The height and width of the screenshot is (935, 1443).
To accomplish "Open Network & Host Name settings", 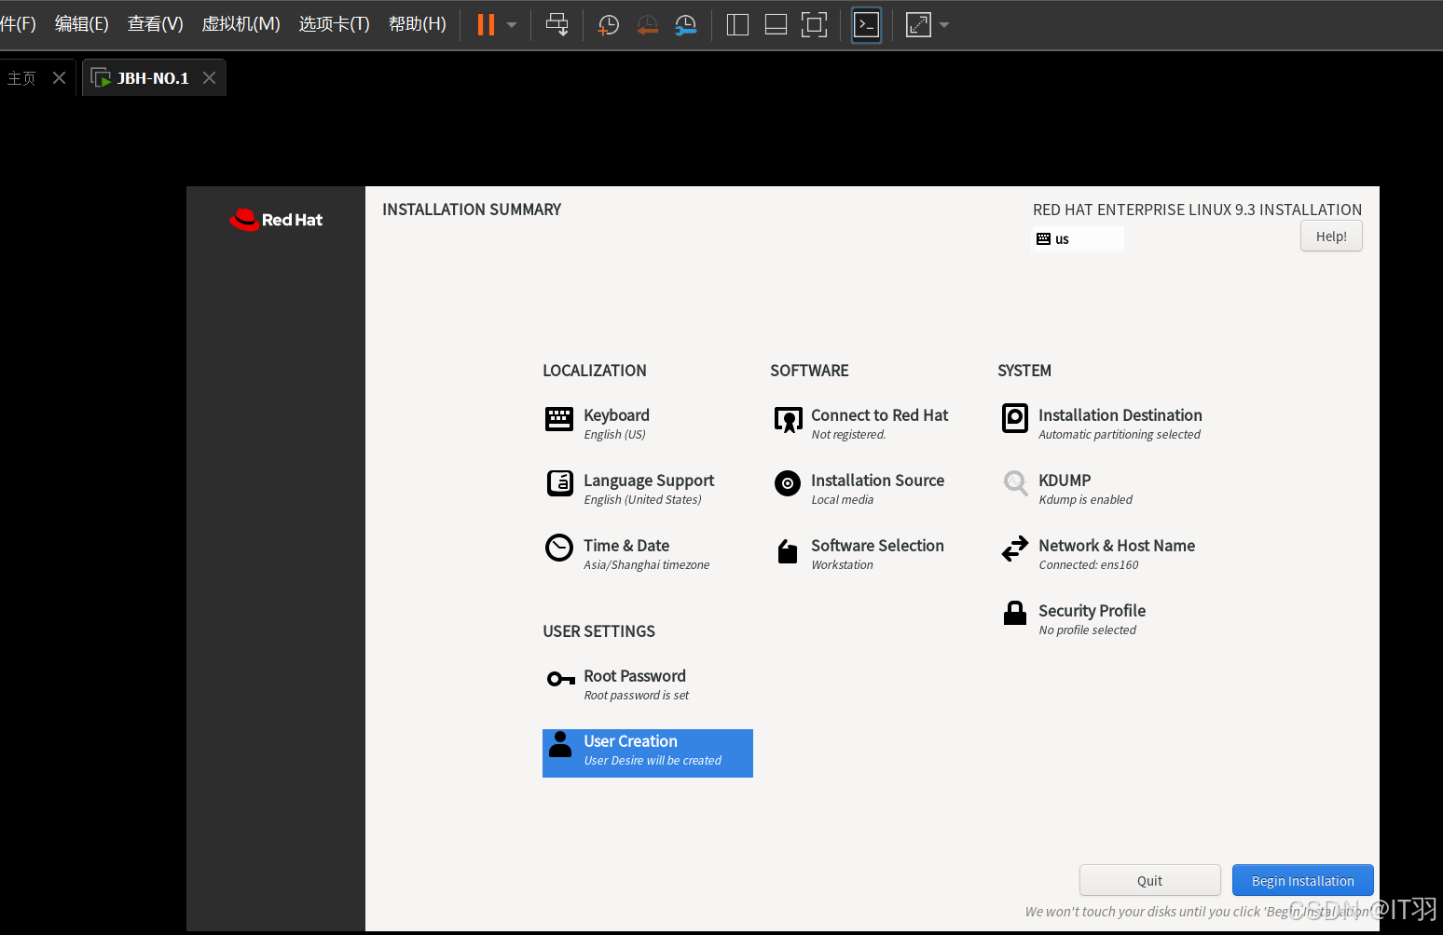I will [x=1117, y=546].
